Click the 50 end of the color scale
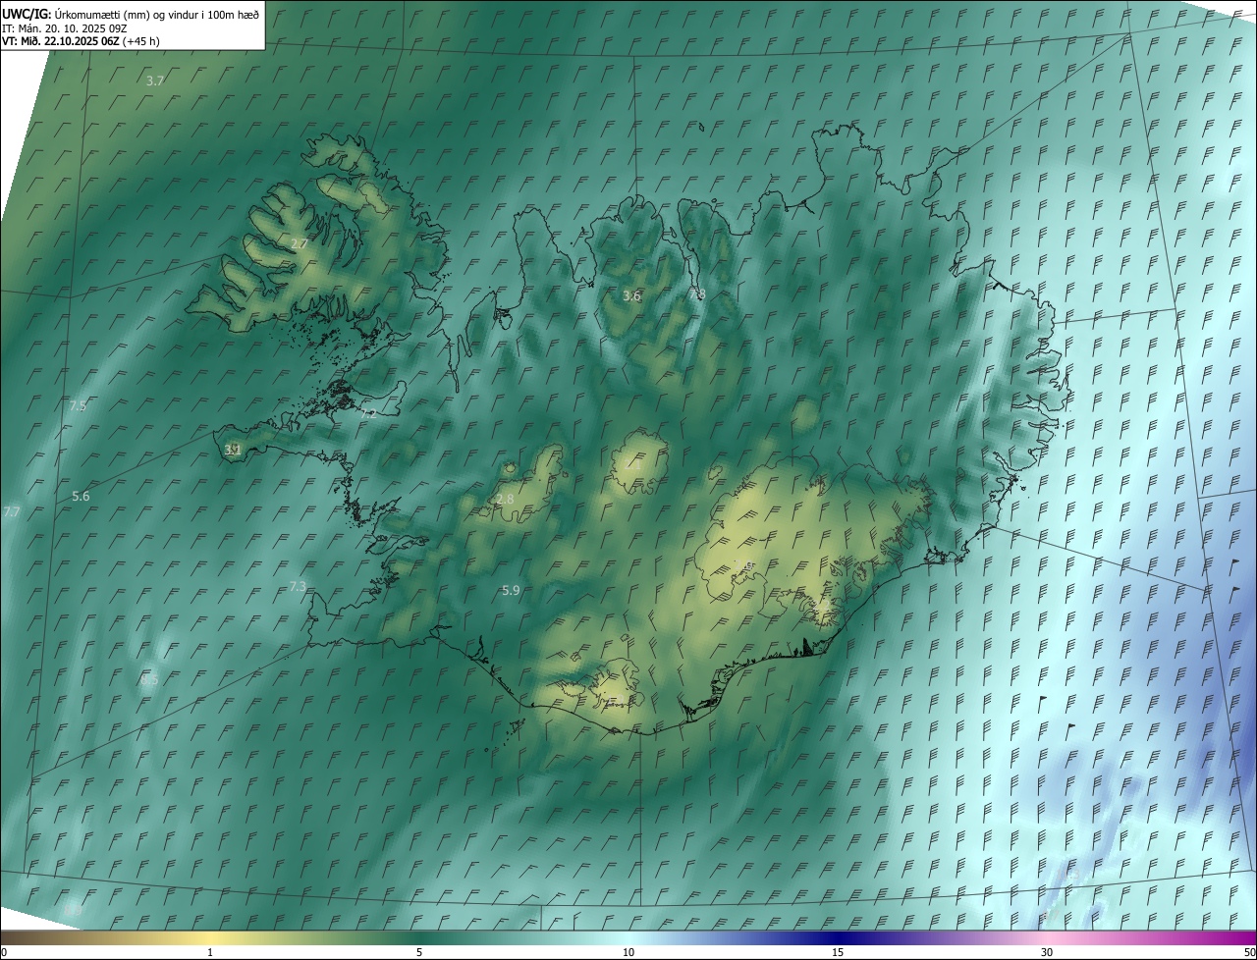 (1249, 952)
